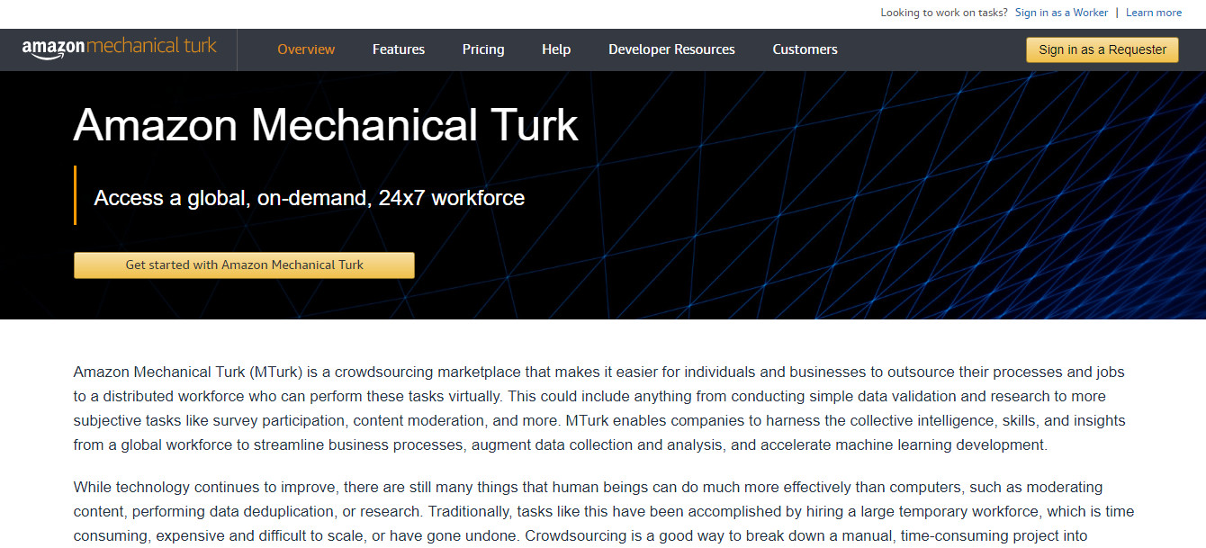This screenshot has height=548, width=1206.
Task: Click Sign in as a Requester button
Action: 1102,49
